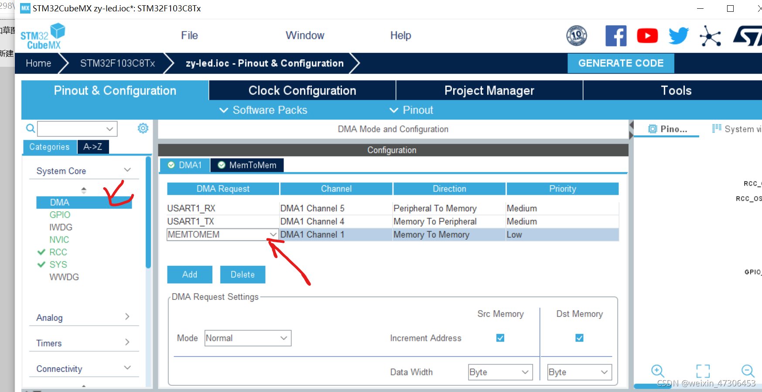Maximize the STM32CubeMX window

730,8
